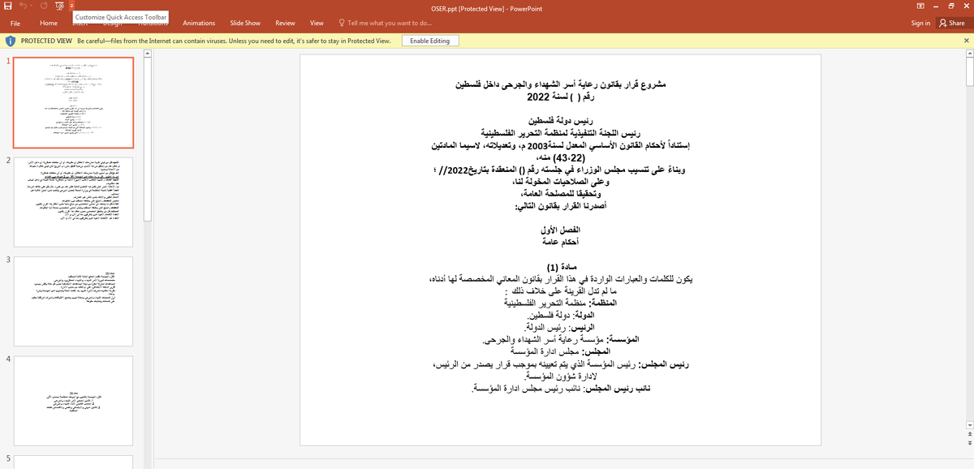Viewport: 974px width, 469px height.
Task: Click the 'مادة (1)' heading on slide
Action: (561, 266)
